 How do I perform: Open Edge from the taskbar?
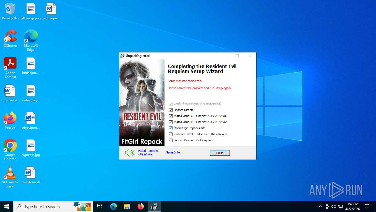pyautogui.click(x=114, y=206)
